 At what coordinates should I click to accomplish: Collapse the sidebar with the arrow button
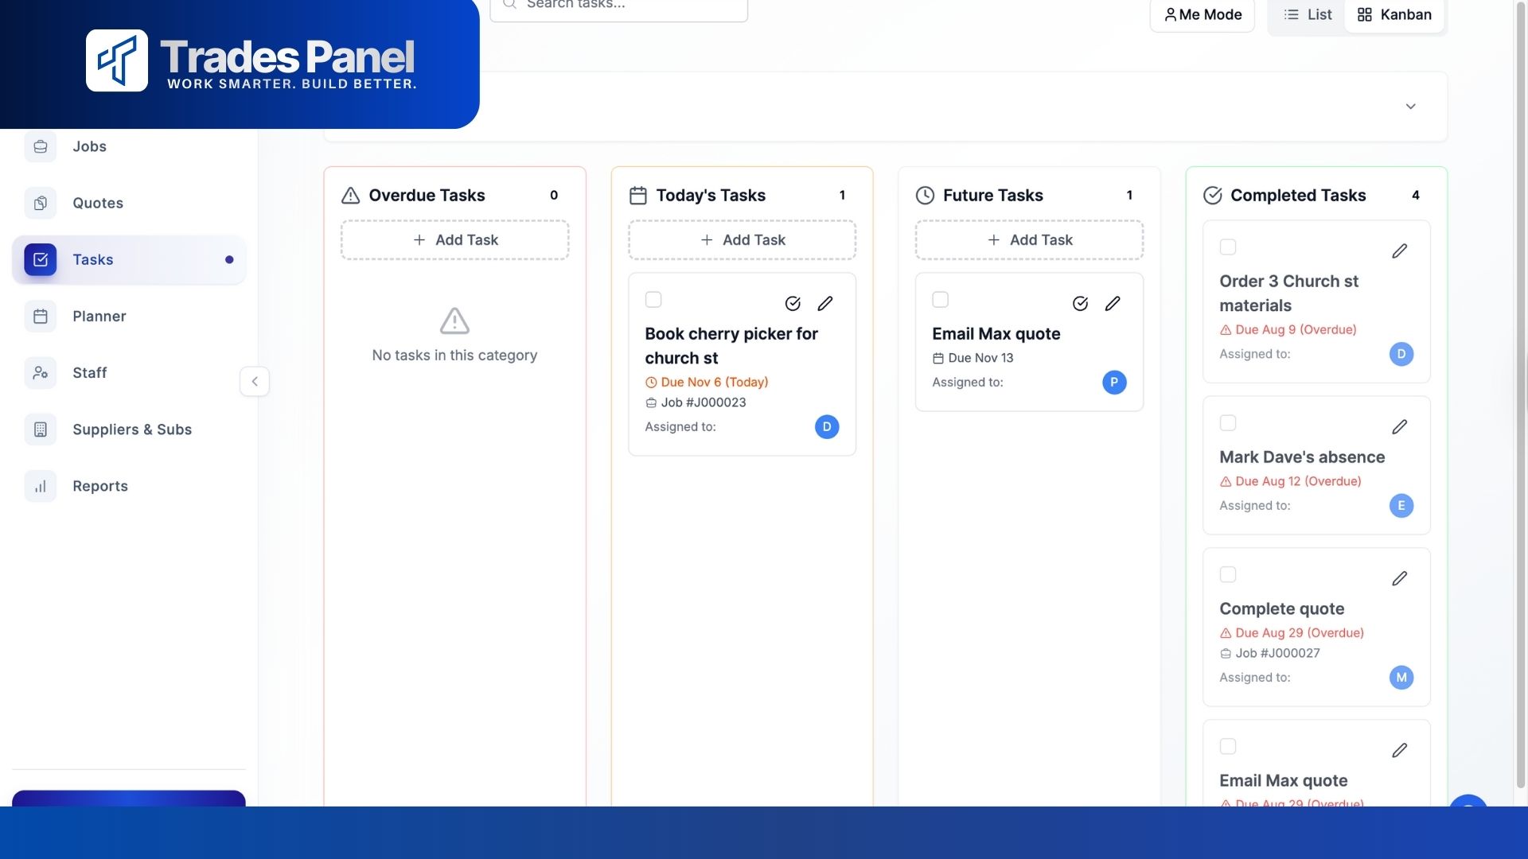(255, 381)
